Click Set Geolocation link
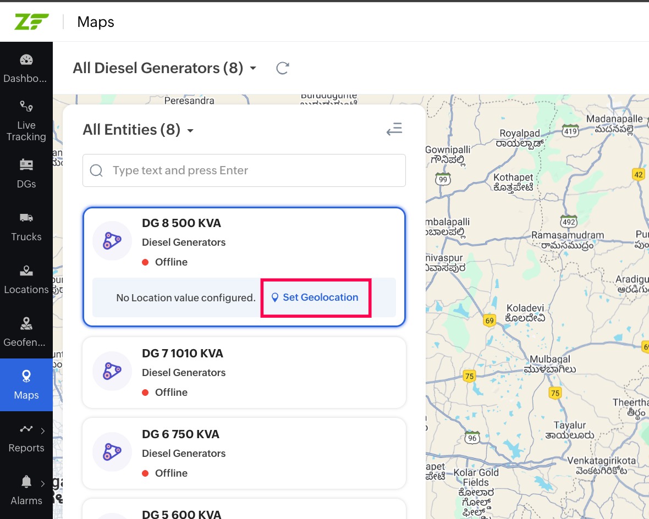Screen dimensions: 649x519 coord(315,297)
